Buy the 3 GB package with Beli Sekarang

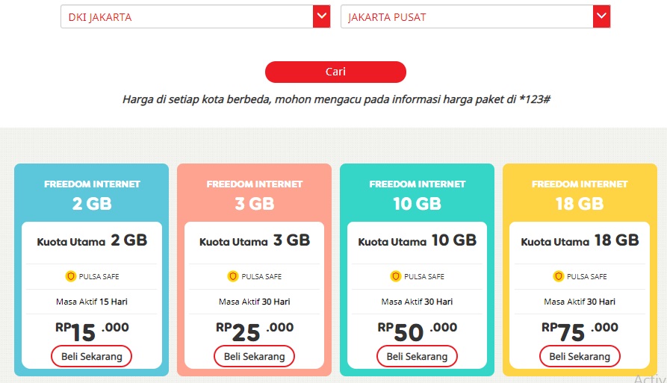coord(255,356)
